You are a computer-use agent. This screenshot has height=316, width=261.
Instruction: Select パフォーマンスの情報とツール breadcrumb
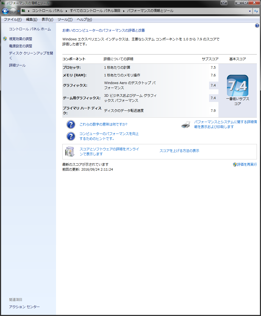[150, 11]
